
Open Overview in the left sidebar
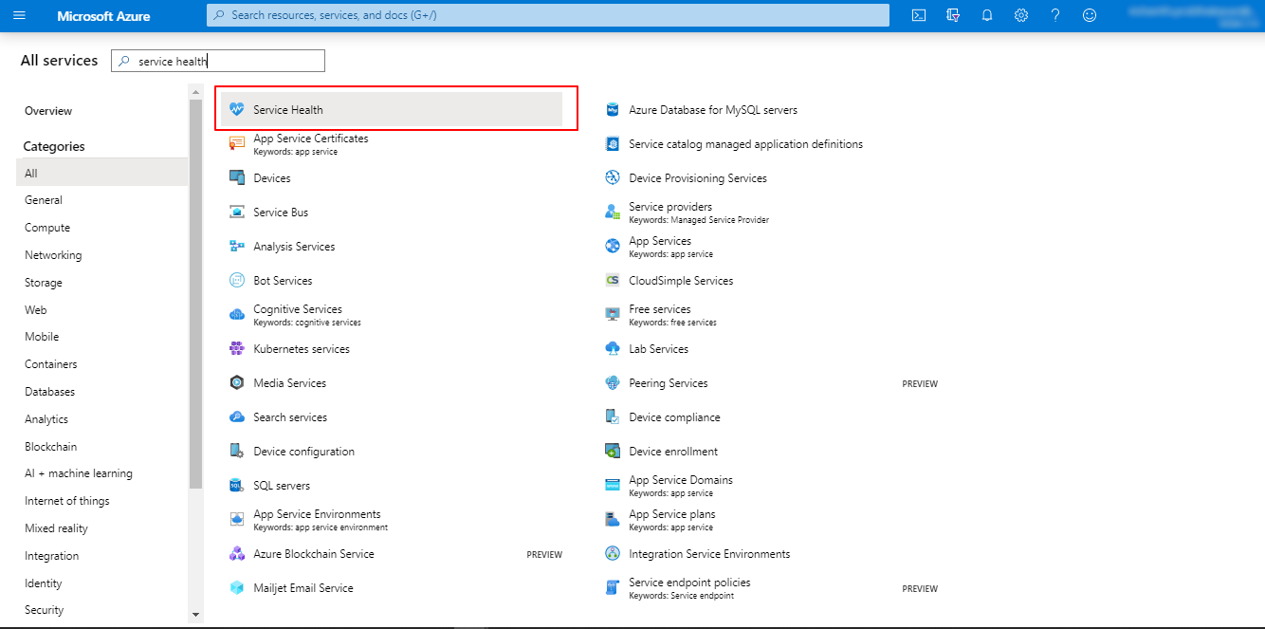48,111
